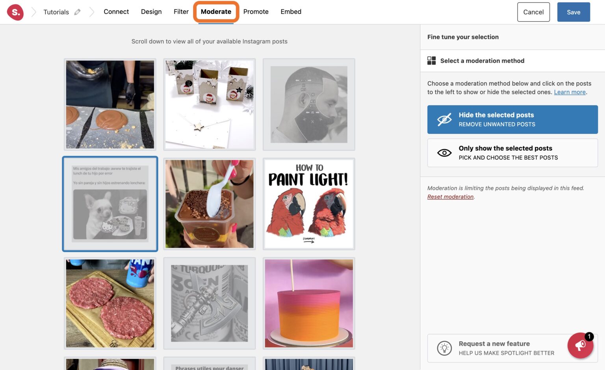Click the lightbulb icon near Request a new feature
The image size is (605, 370).
[444, 348]
